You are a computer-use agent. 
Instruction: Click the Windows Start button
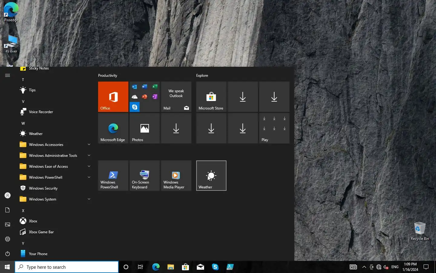pyautogui.click(x=7, y=267)
